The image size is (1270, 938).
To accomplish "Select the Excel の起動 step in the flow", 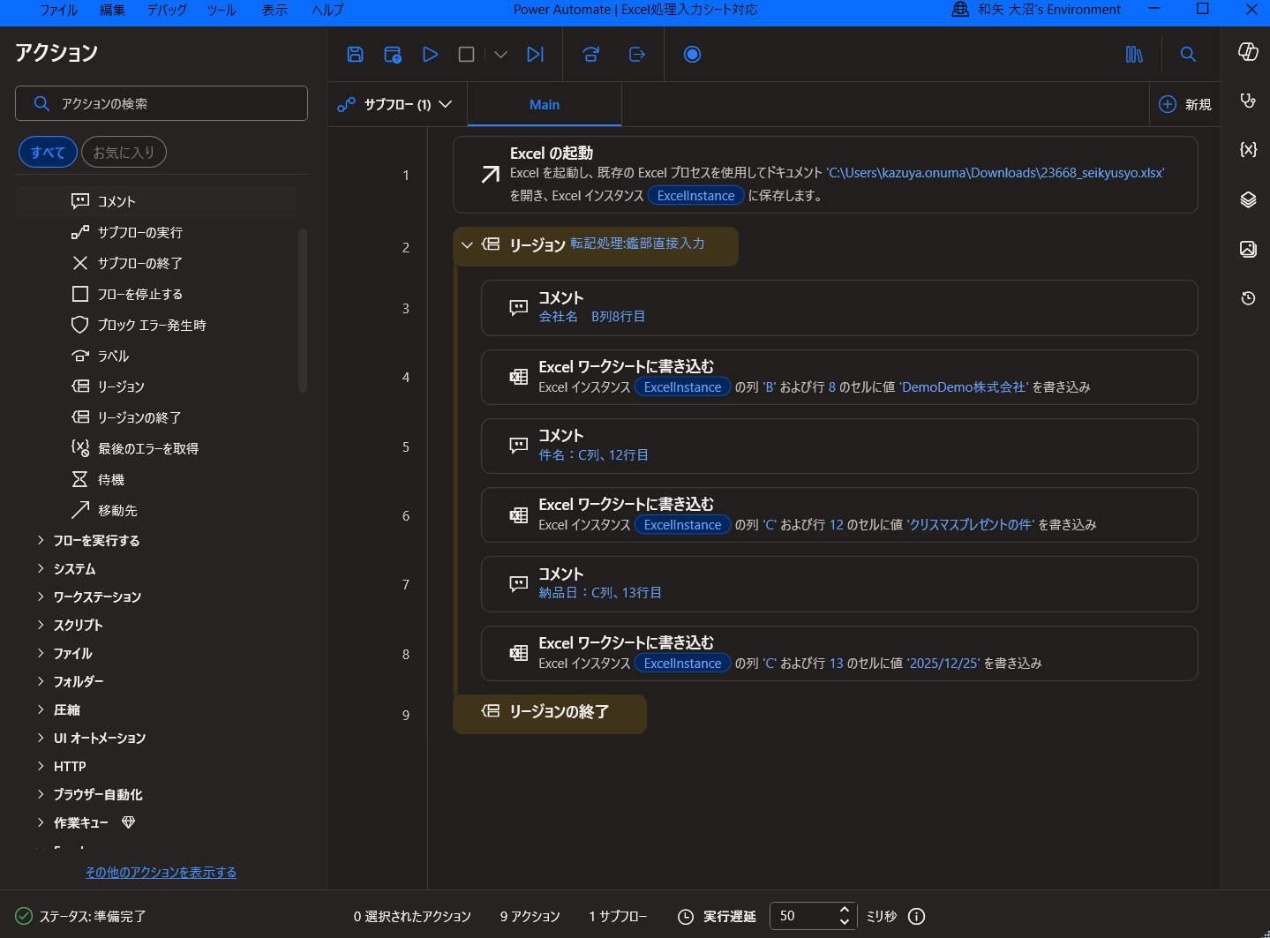I will point(825,175).
